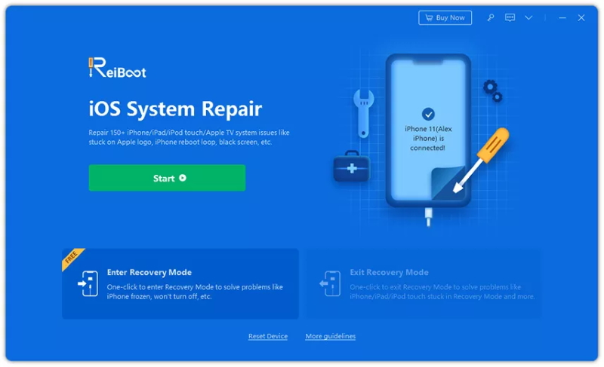The image size is (604, 367).
Task: Click the gears icon beside phone
Action: click(493, 90)
